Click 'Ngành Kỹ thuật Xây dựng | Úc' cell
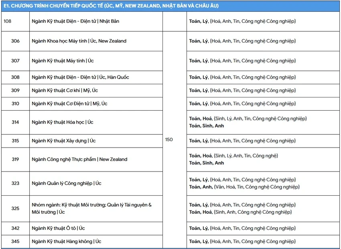This screenshot has width=341, height=249. click(x=63, y=141)
